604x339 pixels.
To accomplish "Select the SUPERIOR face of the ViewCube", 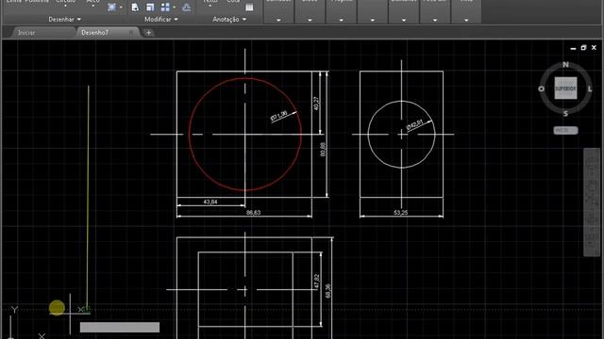I will pyautogui.click(x=565, y=89).
